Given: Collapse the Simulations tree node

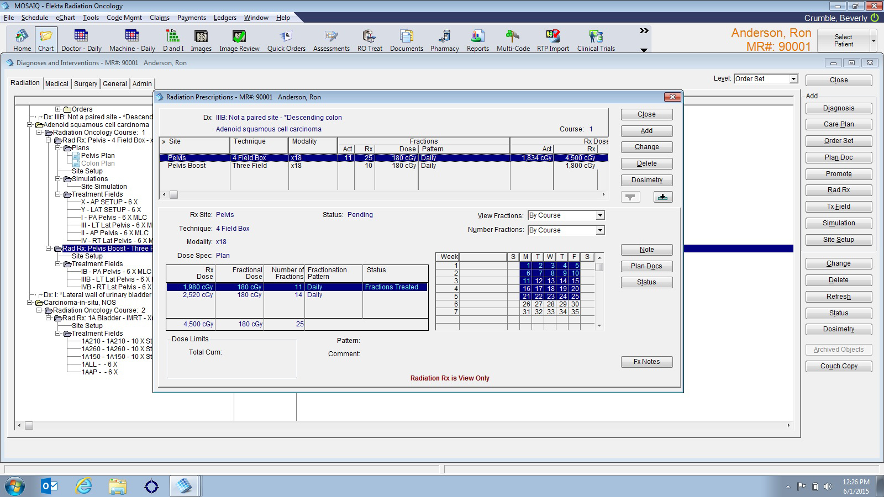Looking at the screenshot, I should coord(57,179).
